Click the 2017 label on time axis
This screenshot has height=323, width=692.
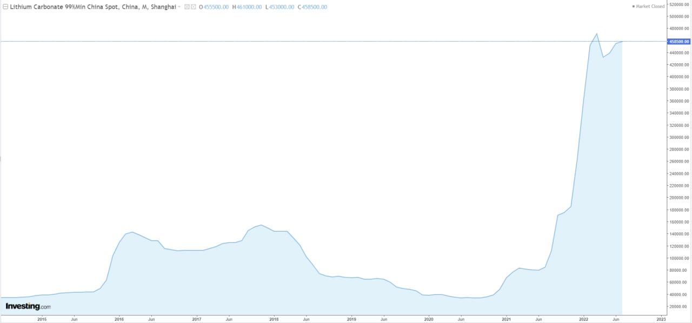tap(197, 319)
